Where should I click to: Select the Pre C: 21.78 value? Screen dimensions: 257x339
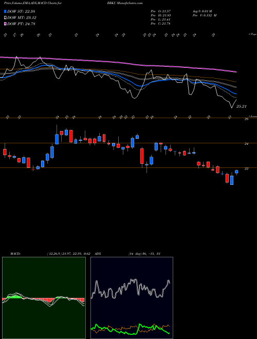161,24
